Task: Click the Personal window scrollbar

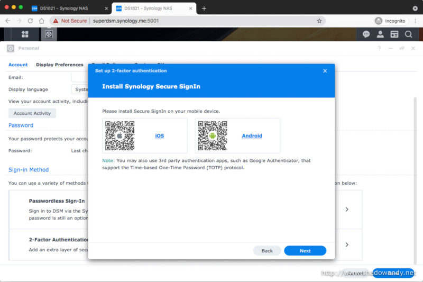Action: 415,181
